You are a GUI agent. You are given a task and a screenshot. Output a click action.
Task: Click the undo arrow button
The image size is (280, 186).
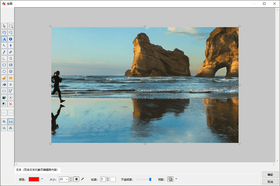pyautogui.click(x=4, y=113)
